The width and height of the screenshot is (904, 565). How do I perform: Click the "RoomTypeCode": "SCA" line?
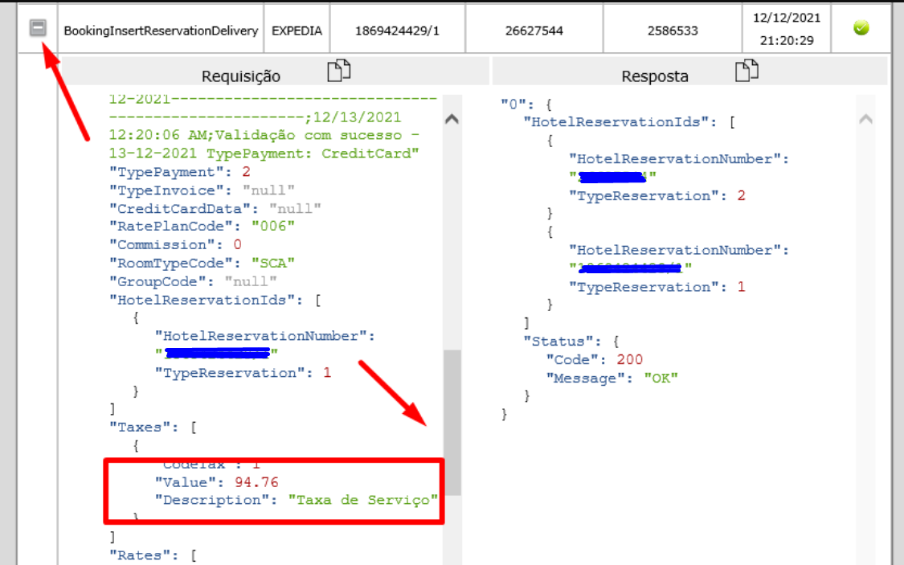pyautogui.click(x=202, y=263)
